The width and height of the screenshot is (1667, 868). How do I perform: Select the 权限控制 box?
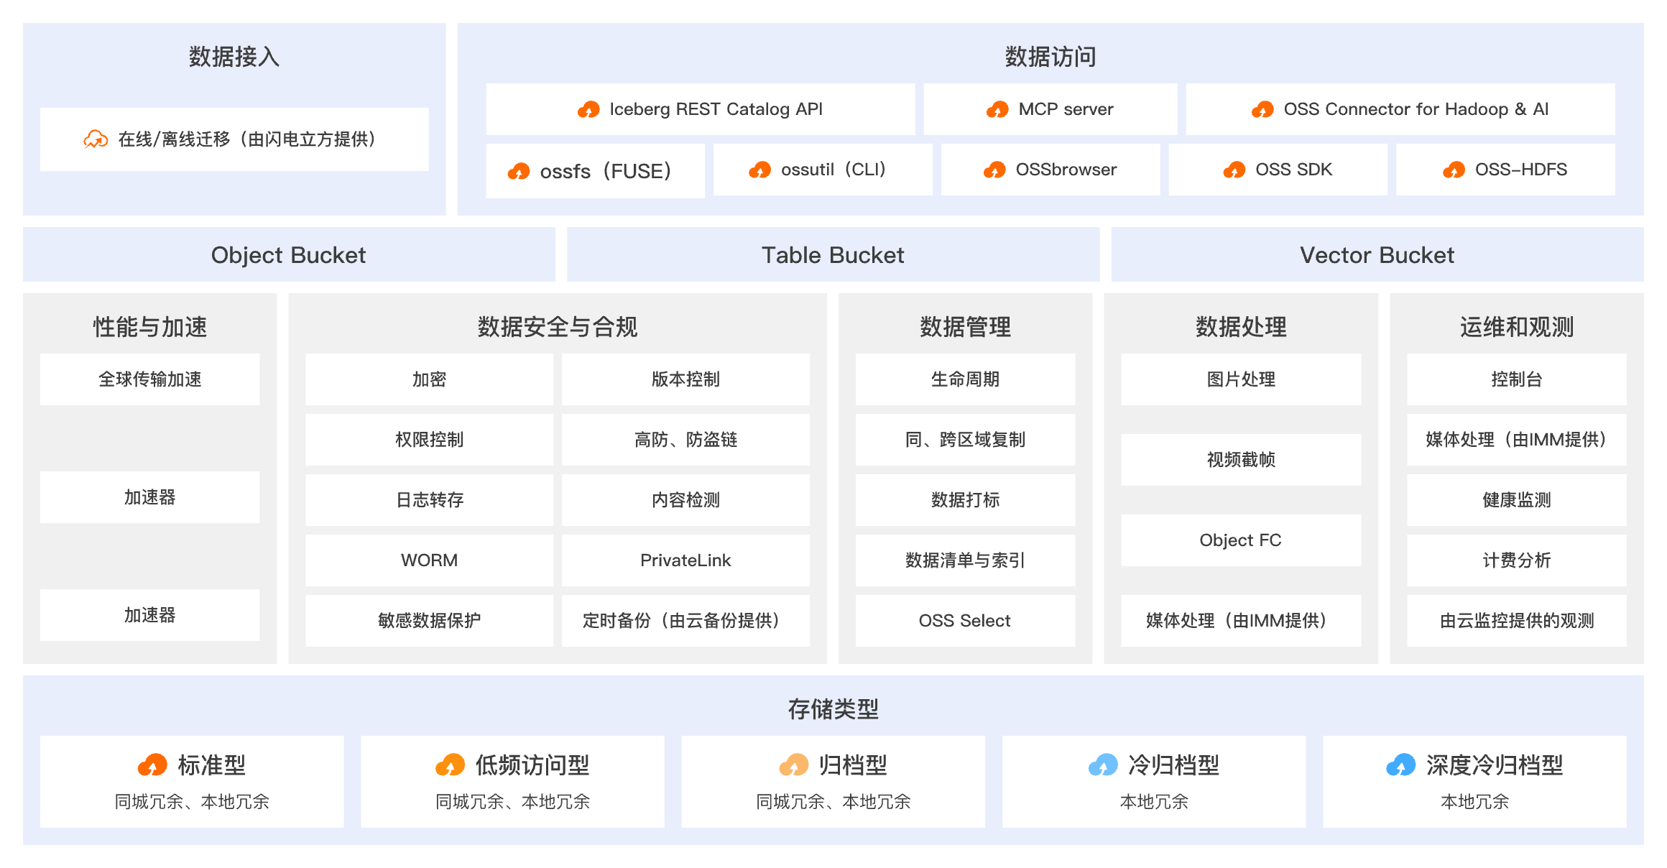click(x=429, y=440)
